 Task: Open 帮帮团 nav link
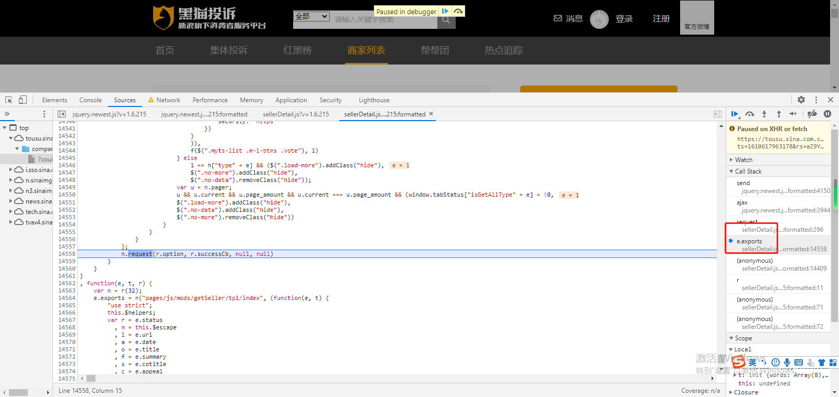coord(435,50)
